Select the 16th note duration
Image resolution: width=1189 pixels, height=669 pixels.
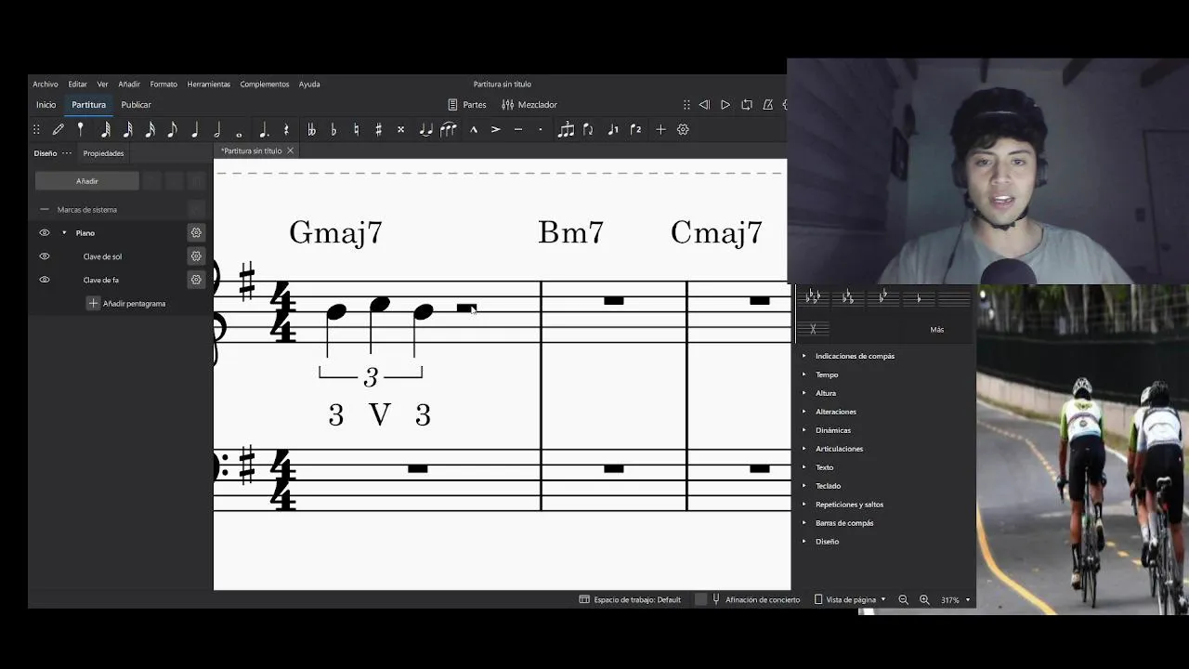(x=150, y=130)
